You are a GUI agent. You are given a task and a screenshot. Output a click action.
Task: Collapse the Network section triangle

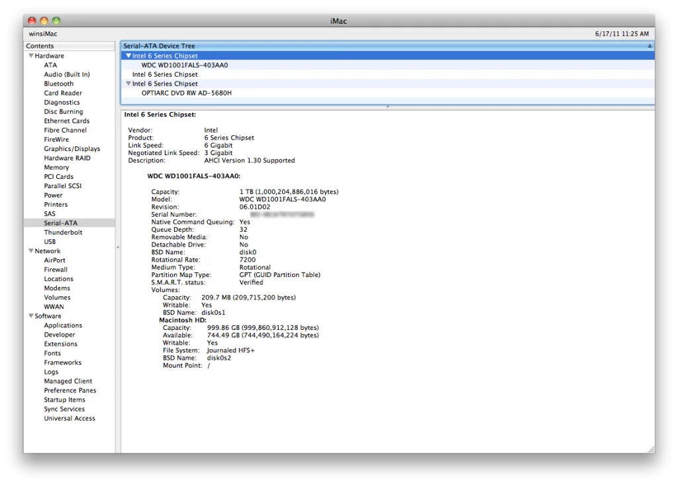[30, 251]
